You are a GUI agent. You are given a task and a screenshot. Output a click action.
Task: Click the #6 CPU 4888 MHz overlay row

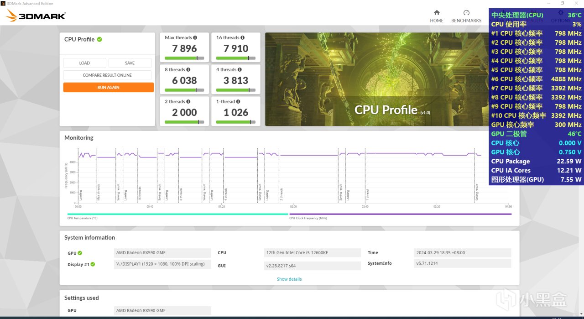pyautogui.click(x=536, y=79)
